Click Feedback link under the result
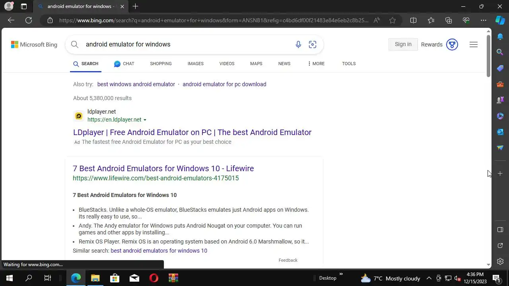Image resolution: width=509 pixels, height=286 pixels. click(x=288, y=260)
